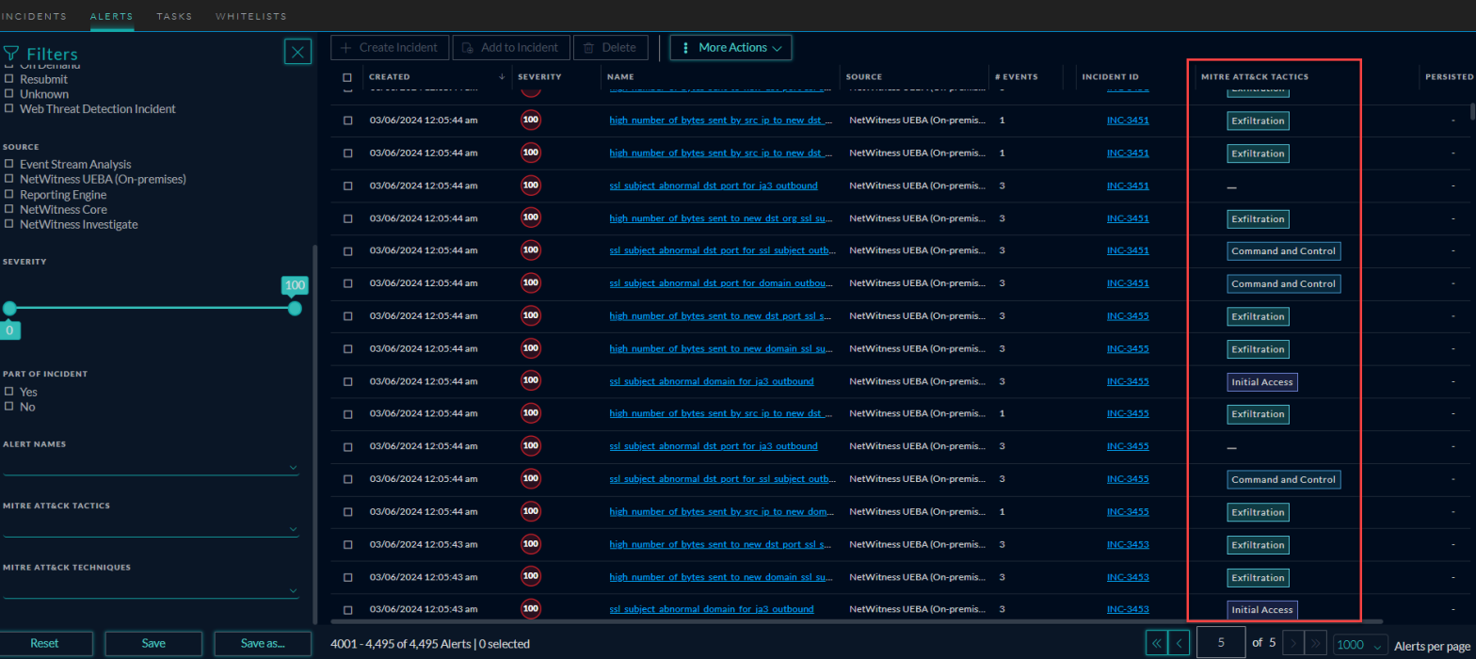Select Yes under Part of Incident
Screen dimensions: 1476x659
(9, 392)
